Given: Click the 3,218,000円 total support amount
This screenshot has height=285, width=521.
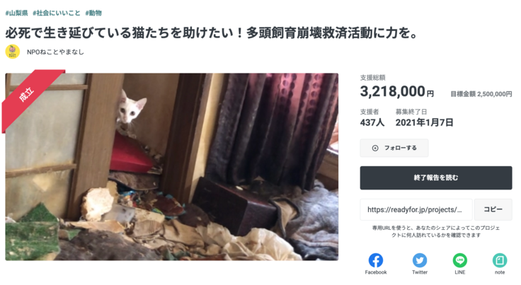Looking at the screenshot, I should coord(396,91).
